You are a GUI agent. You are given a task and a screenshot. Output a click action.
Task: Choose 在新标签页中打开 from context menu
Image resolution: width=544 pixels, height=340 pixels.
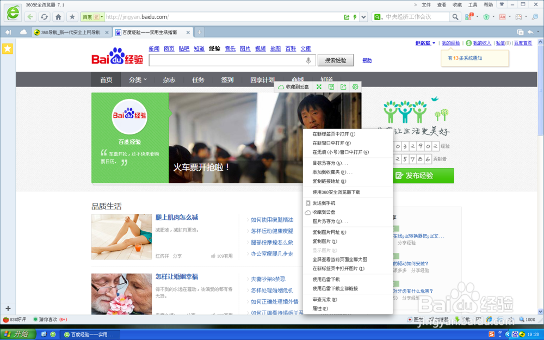(348, 134)
